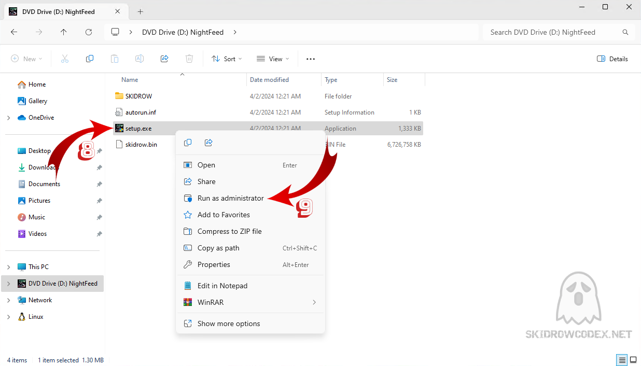Click chevron after NightFeed in address bar

[x=235, y=32]
